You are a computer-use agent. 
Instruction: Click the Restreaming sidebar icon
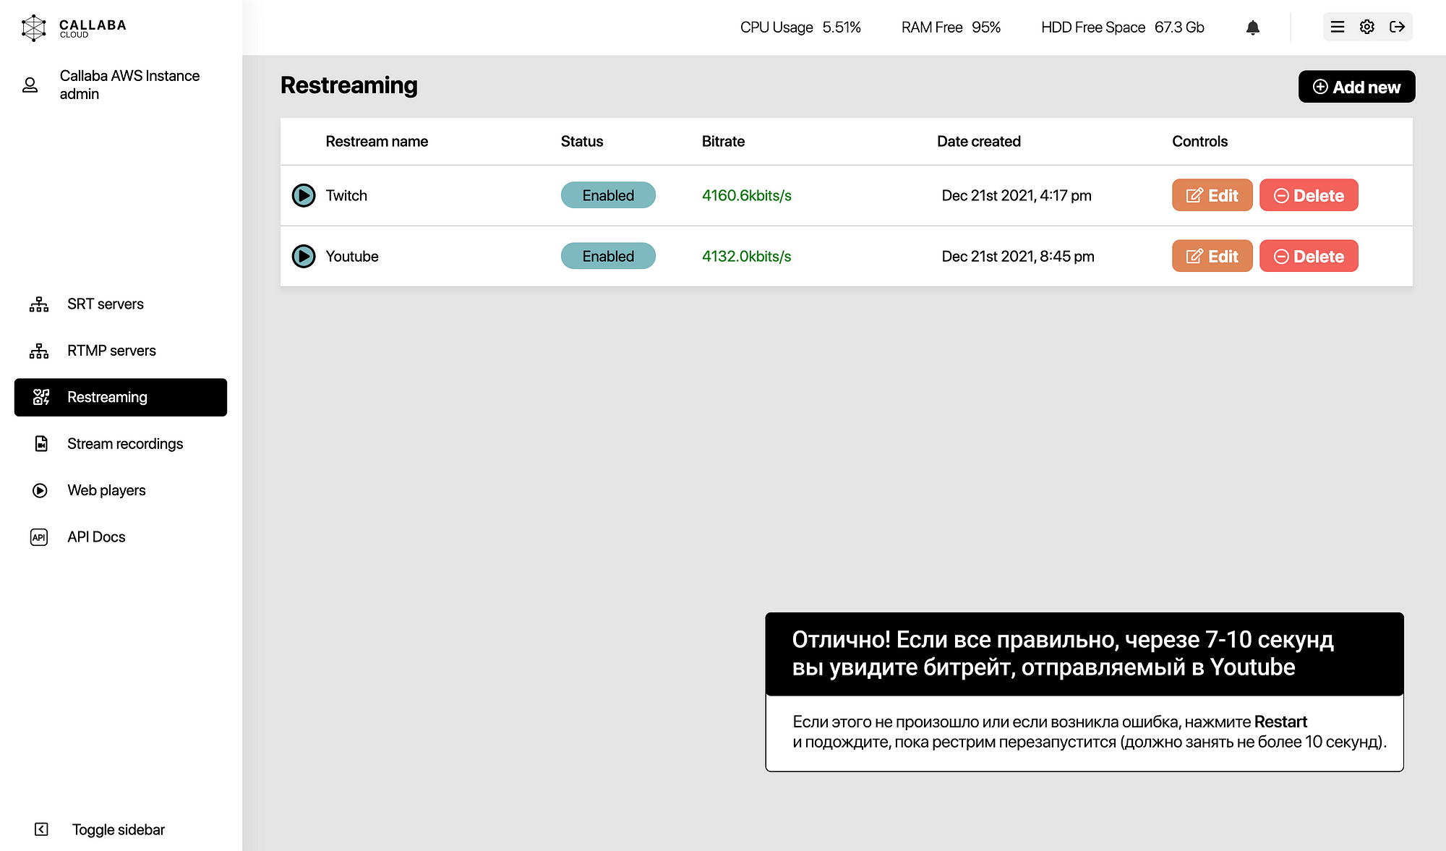click(x=41, y=397)
